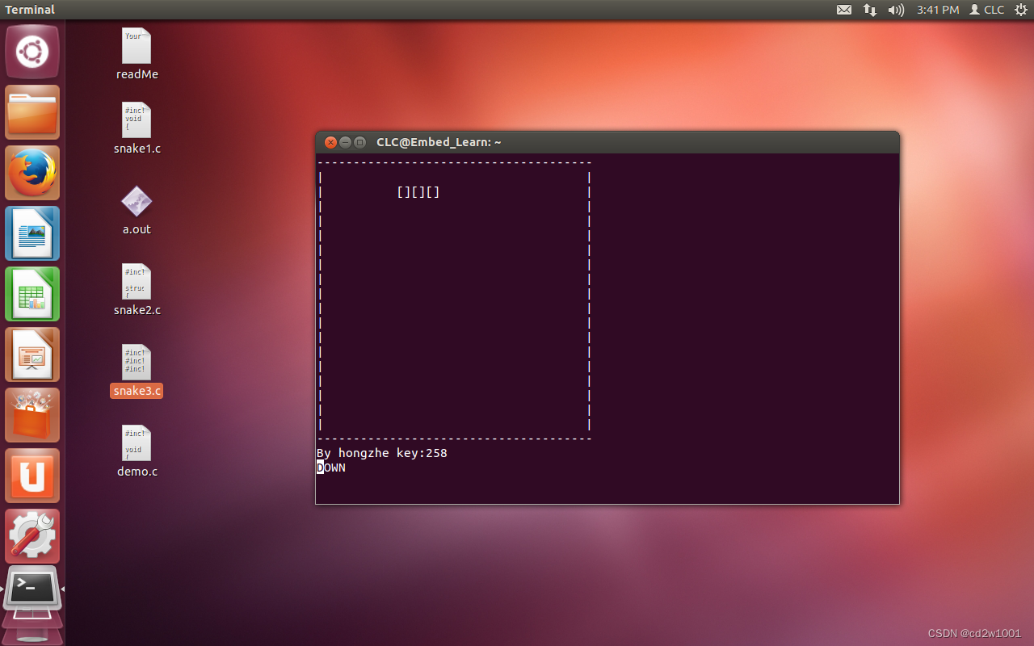1034x646 pixels.
Task: Open the Files manager in launcher
Action: coord(32,112)
